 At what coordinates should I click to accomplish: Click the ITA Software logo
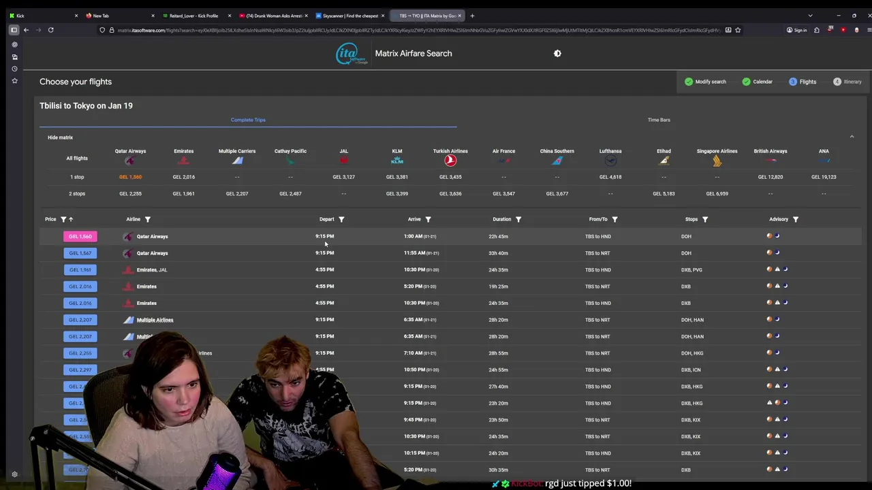click(x=352, y=54)
